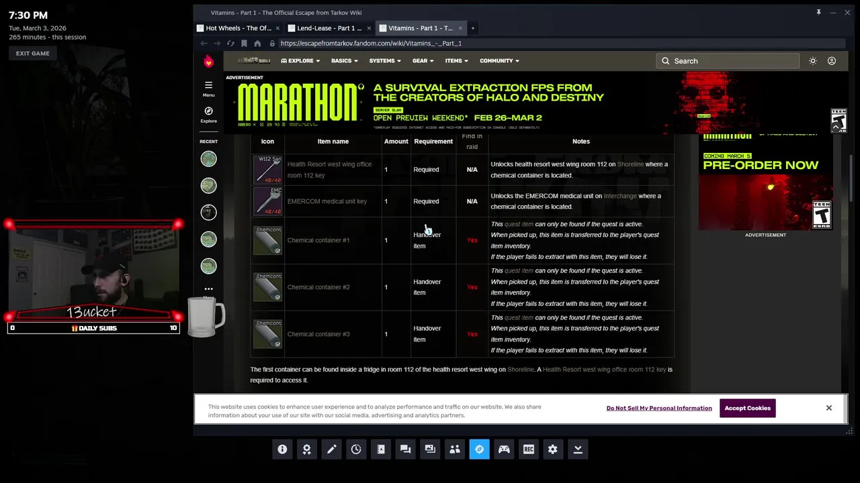Go forward with the browser forward arrow
Image resolution: width=860 pixels, height=483 pixels.
click(x=217, y=43)
